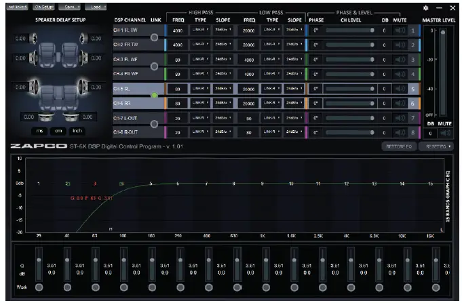
Task: Select rear right speaker icon in delay setup
Action: (x=83, y=87)
